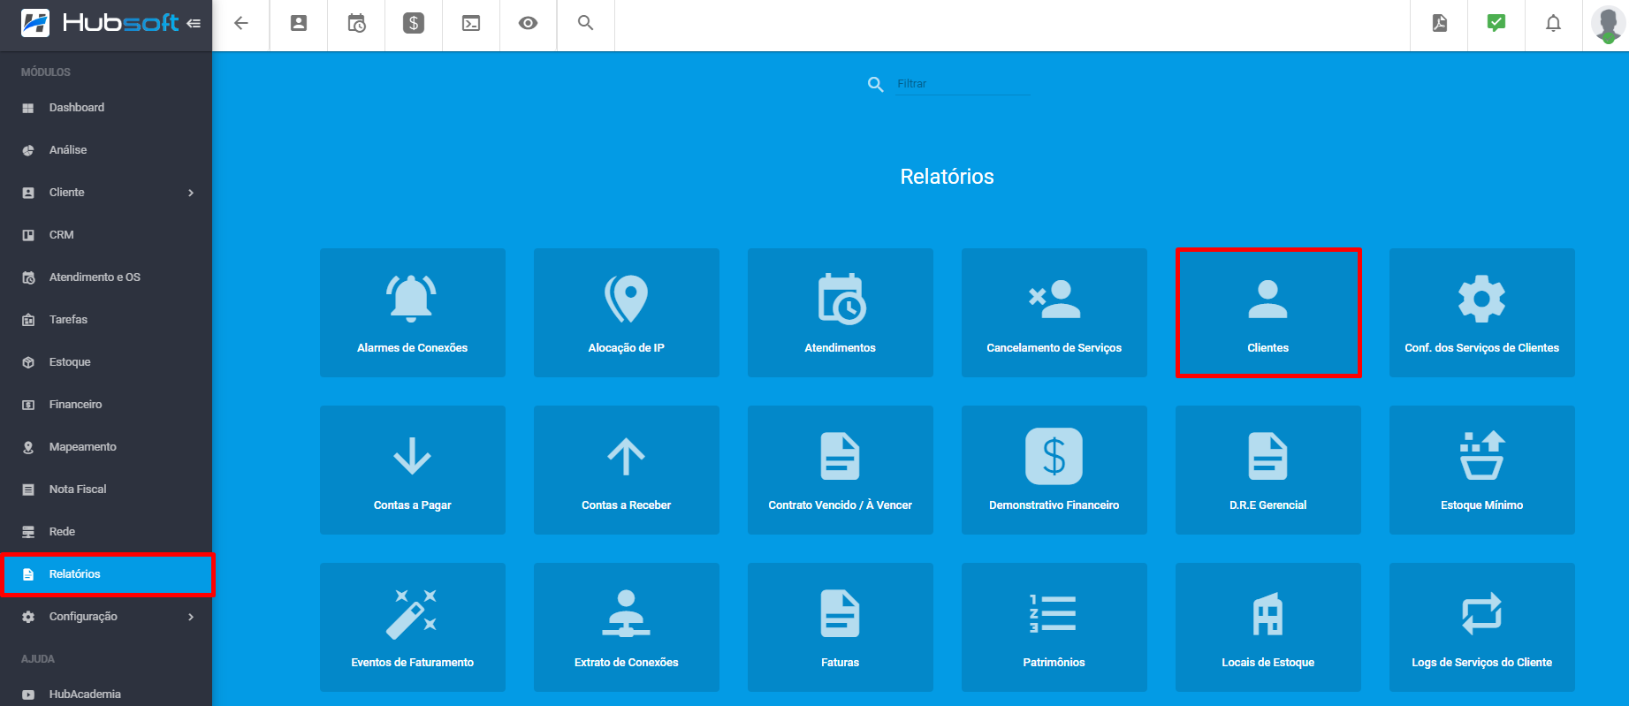
Task: Open HubAcademia help link
Action: [x=106, y=694]
